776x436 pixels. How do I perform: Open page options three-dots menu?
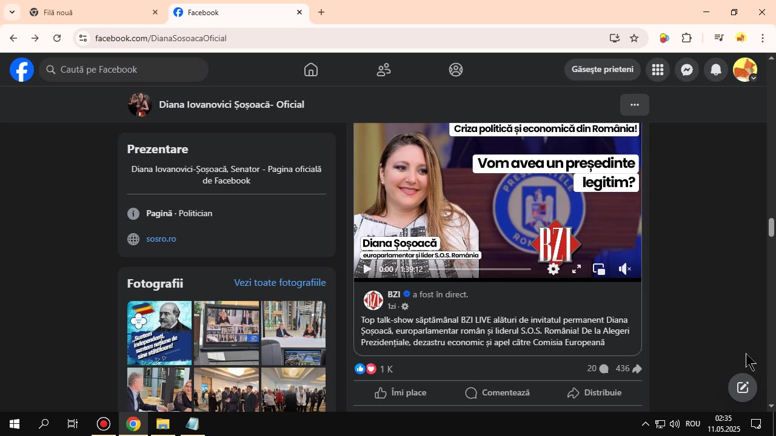click(x=635, y=105)
